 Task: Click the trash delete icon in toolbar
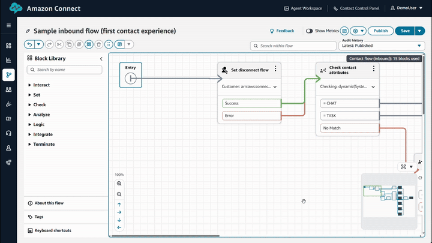(98, 44)
